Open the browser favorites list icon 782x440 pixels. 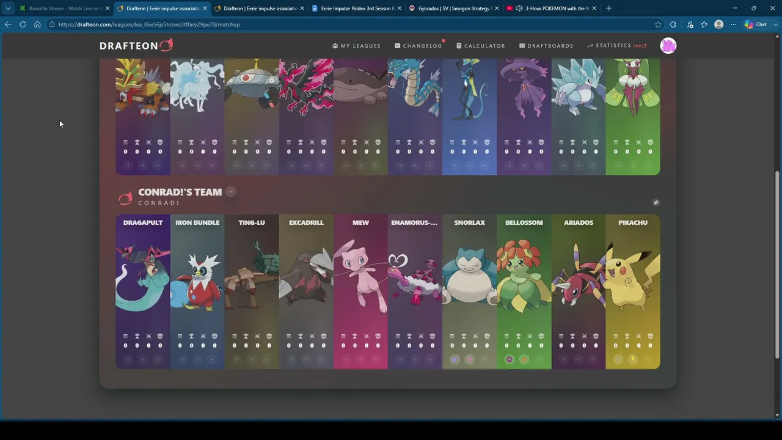point(704,24)
